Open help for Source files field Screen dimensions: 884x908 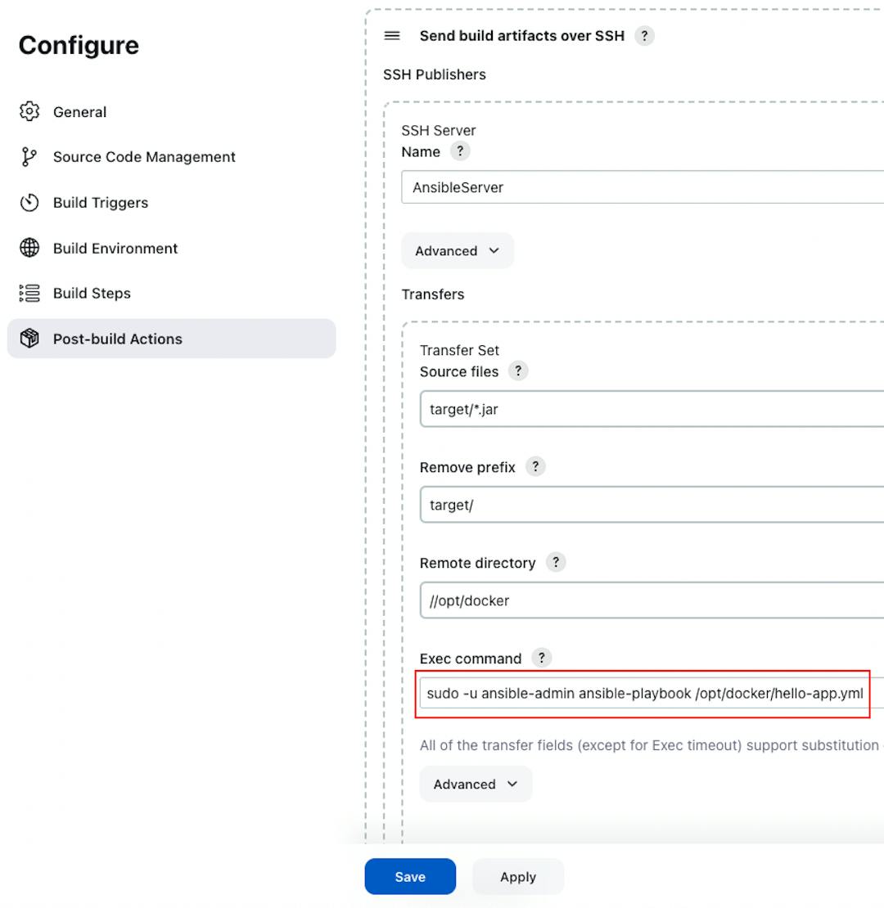click(x=517, y=371)
